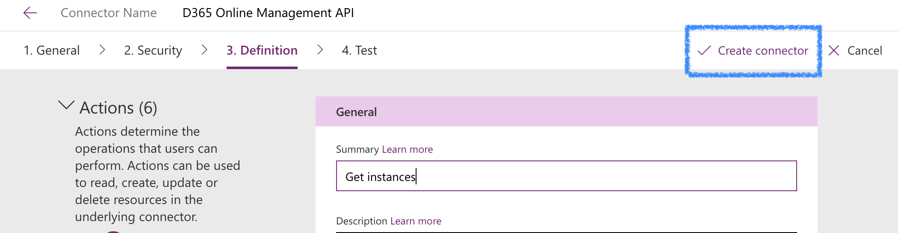Screen dimensions: 898x233
Task: Click chevron between Definition and Test steps
Action: pyautogui.click(x=320, y=50)
